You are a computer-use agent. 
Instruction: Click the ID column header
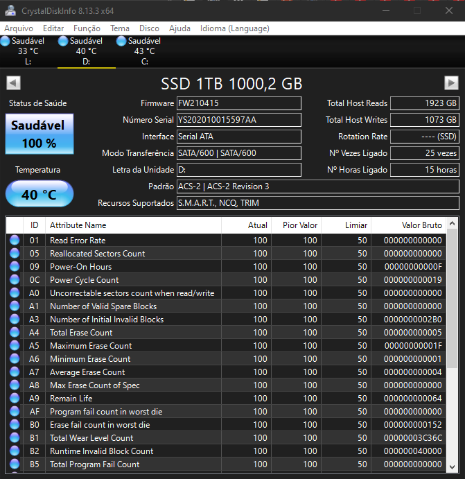[34, 225]
